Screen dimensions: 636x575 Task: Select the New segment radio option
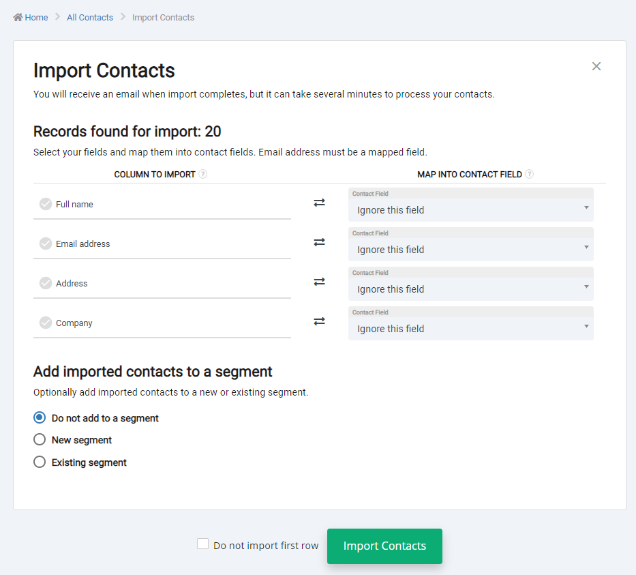click(x=40, y=439)
